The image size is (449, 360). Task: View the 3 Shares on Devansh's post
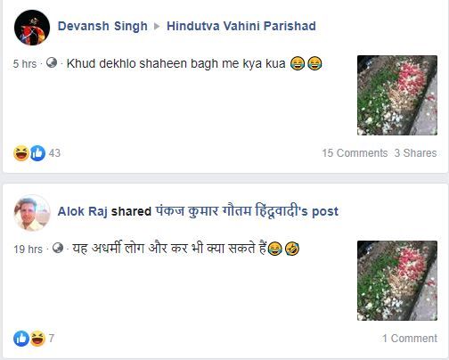415,153
